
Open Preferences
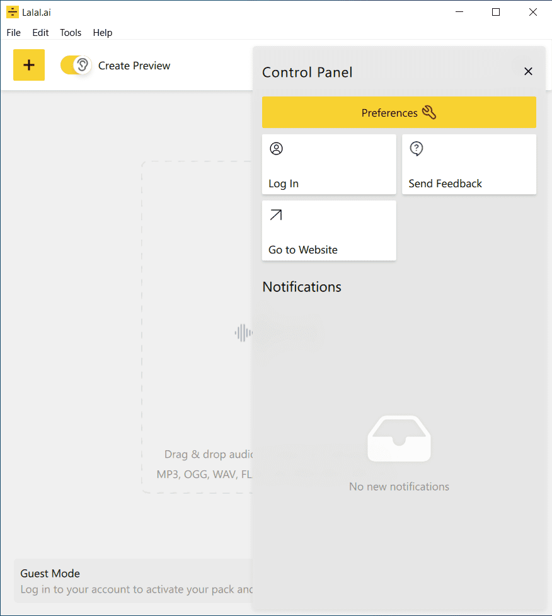click(x=399, y=112)
